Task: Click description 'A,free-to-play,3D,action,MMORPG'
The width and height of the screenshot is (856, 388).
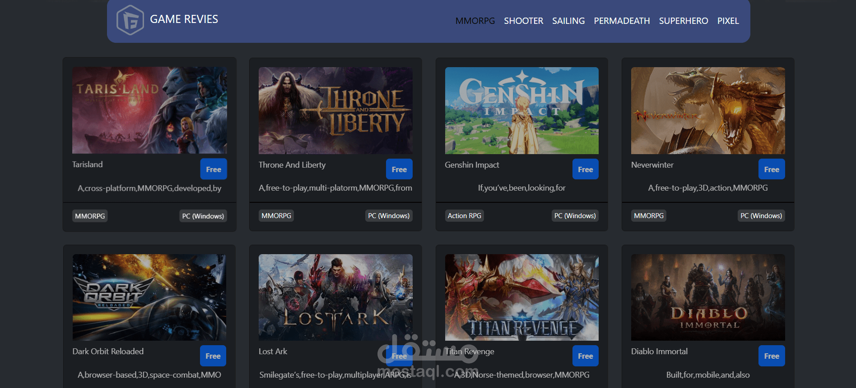Action: (x=708, y=188)
